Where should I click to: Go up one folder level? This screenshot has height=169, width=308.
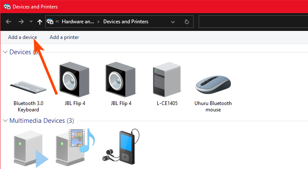point(40,22)
